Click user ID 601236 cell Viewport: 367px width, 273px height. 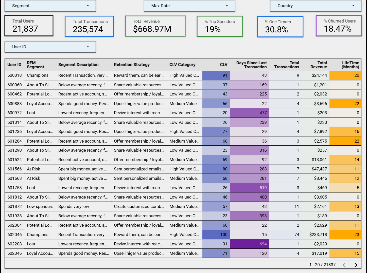click(15, 131)
